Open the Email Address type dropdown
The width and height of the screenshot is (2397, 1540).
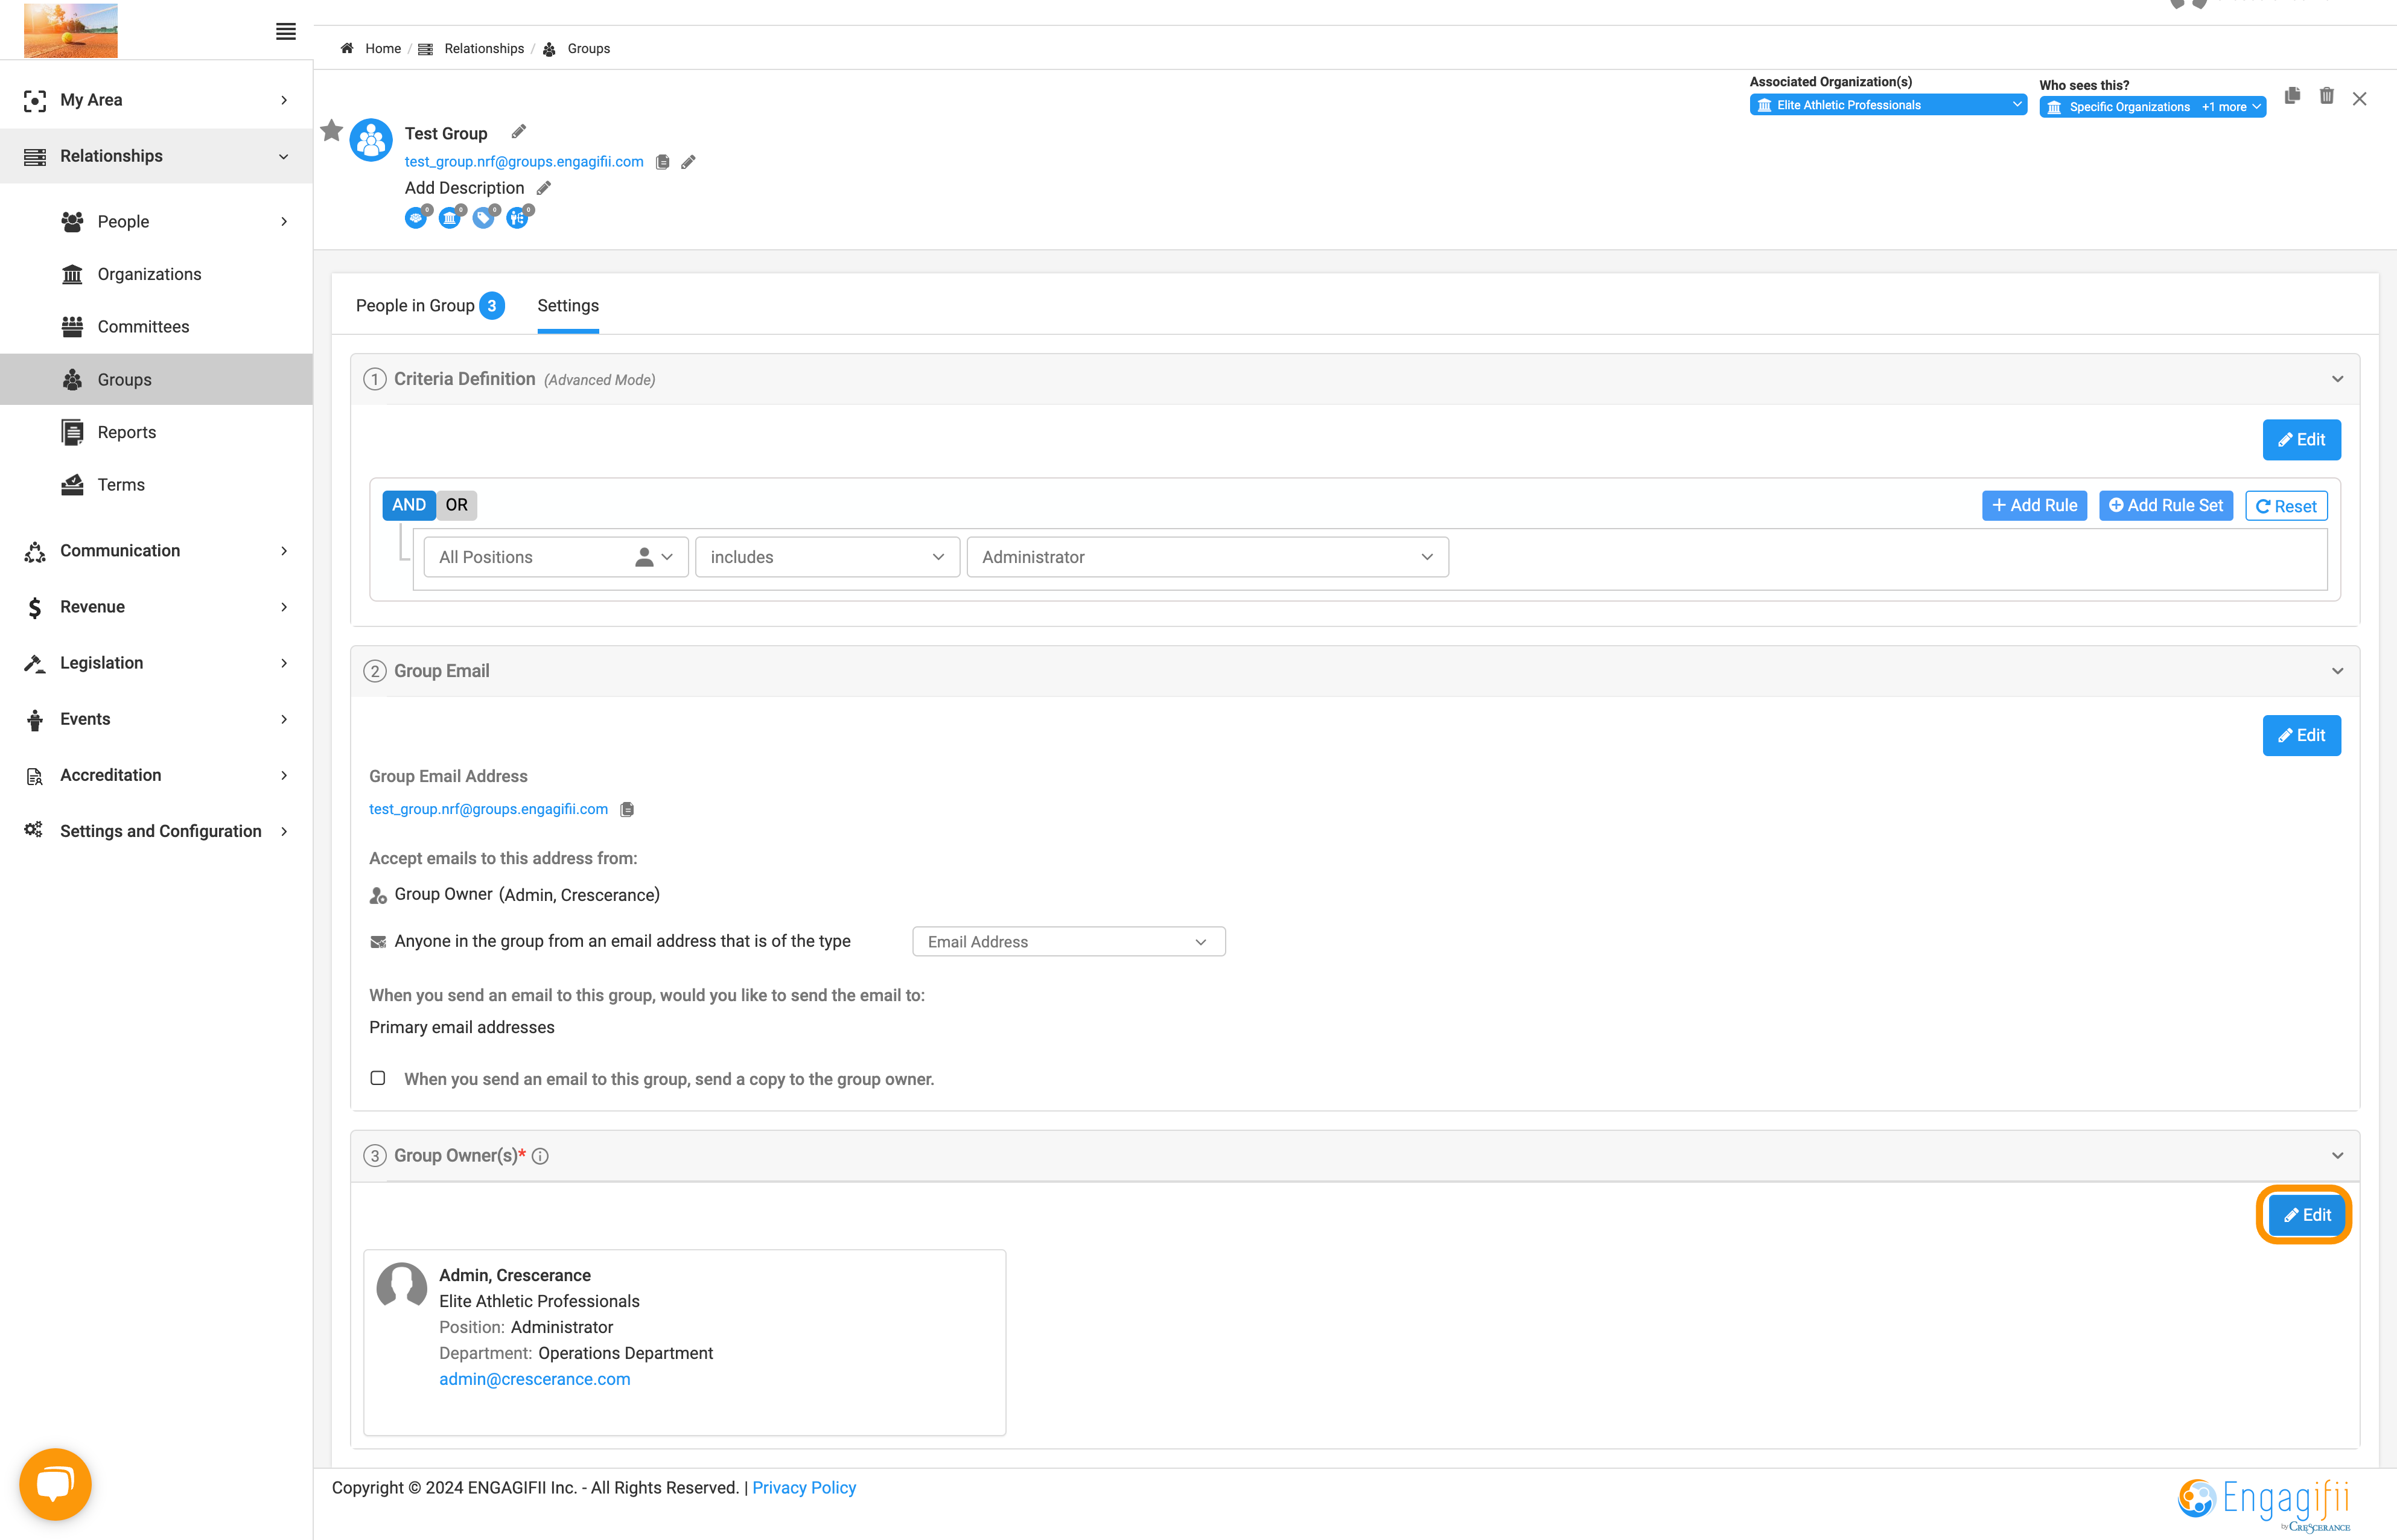pos(1068,942)
